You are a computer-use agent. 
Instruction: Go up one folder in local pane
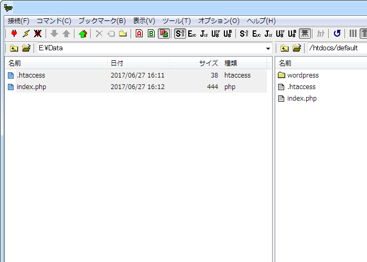14,48
